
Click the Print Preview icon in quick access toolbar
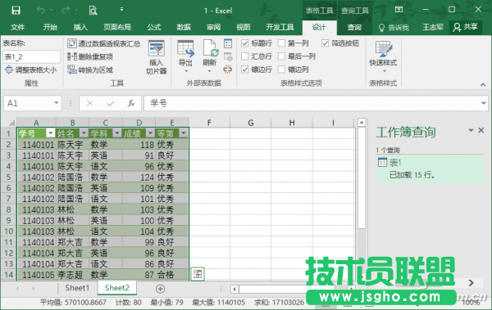[93, 11]
